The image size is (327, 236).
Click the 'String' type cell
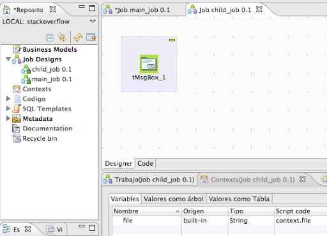(251, 220)
